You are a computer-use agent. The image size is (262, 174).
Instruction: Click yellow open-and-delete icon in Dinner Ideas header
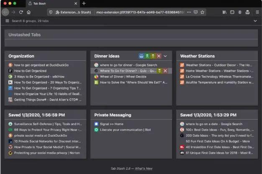pos(153,56)
